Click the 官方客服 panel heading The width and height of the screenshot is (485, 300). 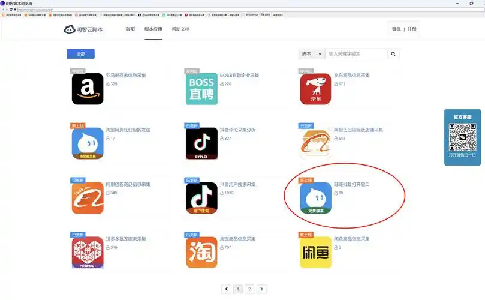(463, 117)
